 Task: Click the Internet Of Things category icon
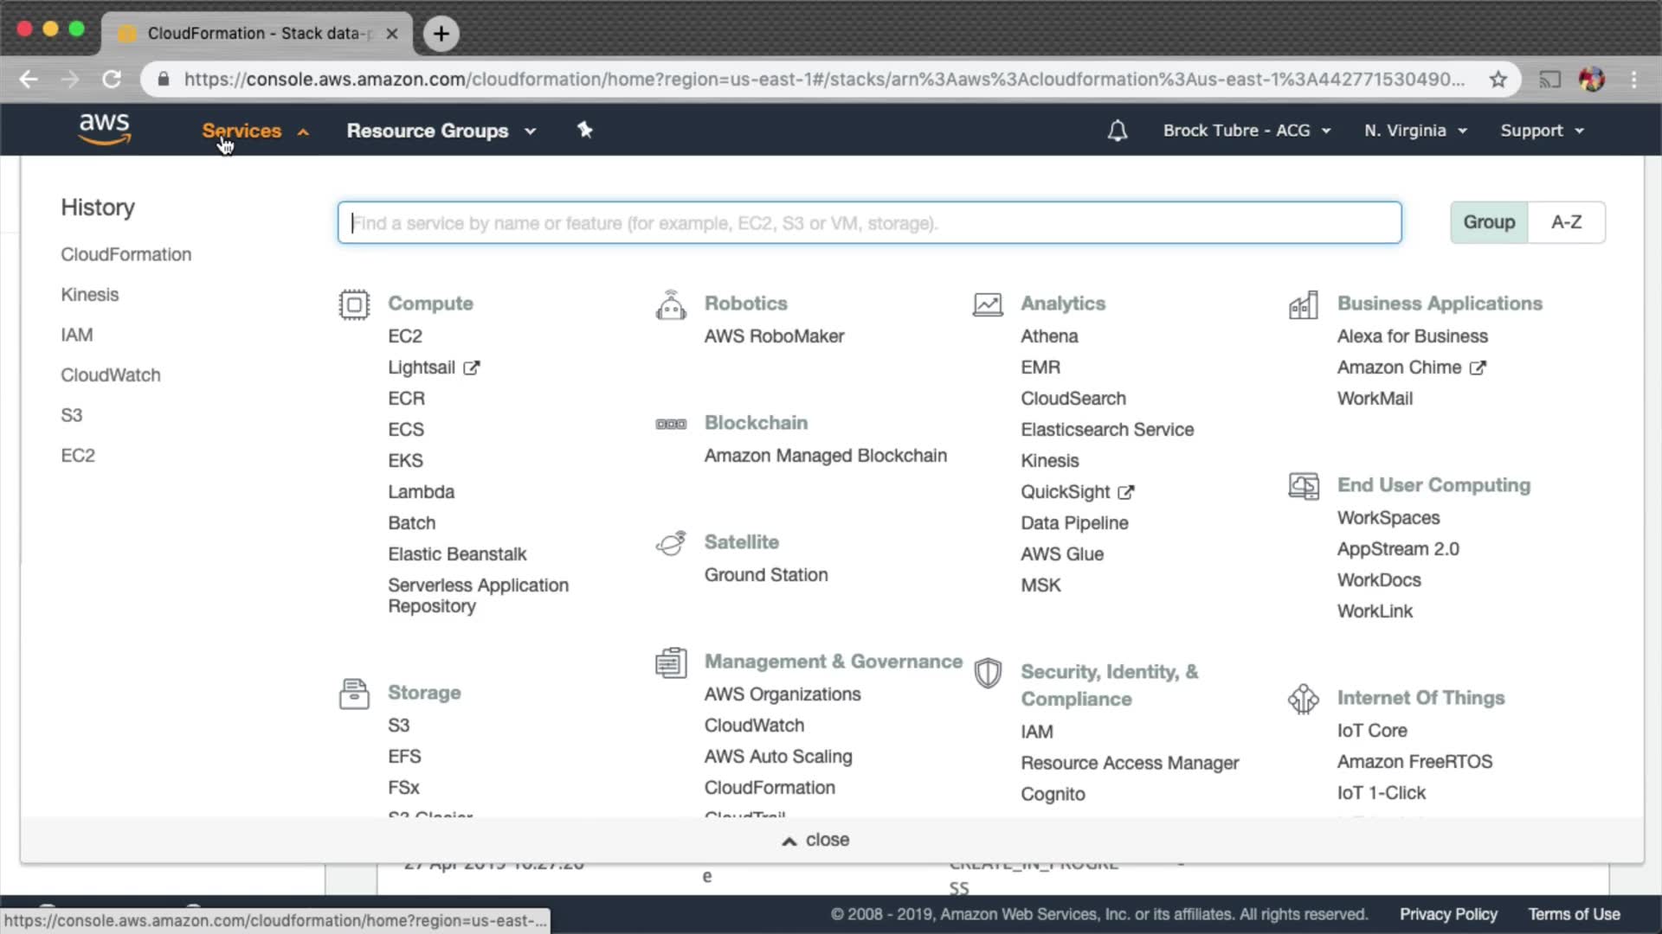tap(1303, 699)
